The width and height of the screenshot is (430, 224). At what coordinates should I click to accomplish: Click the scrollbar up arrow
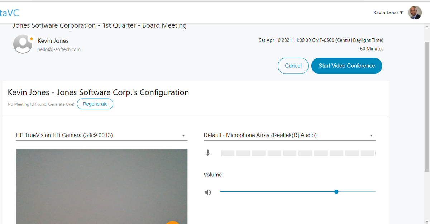click(427, 27)
